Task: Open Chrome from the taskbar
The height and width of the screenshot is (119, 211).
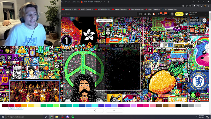Action: (51, 117)
